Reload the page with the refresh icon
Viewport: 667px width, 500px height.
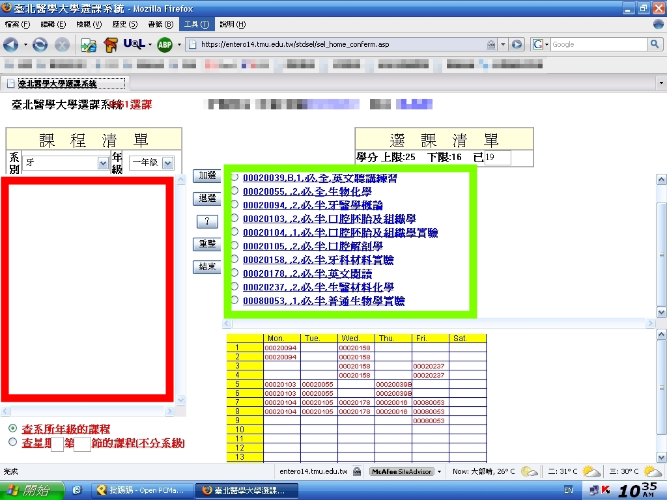tap(40, 44)
